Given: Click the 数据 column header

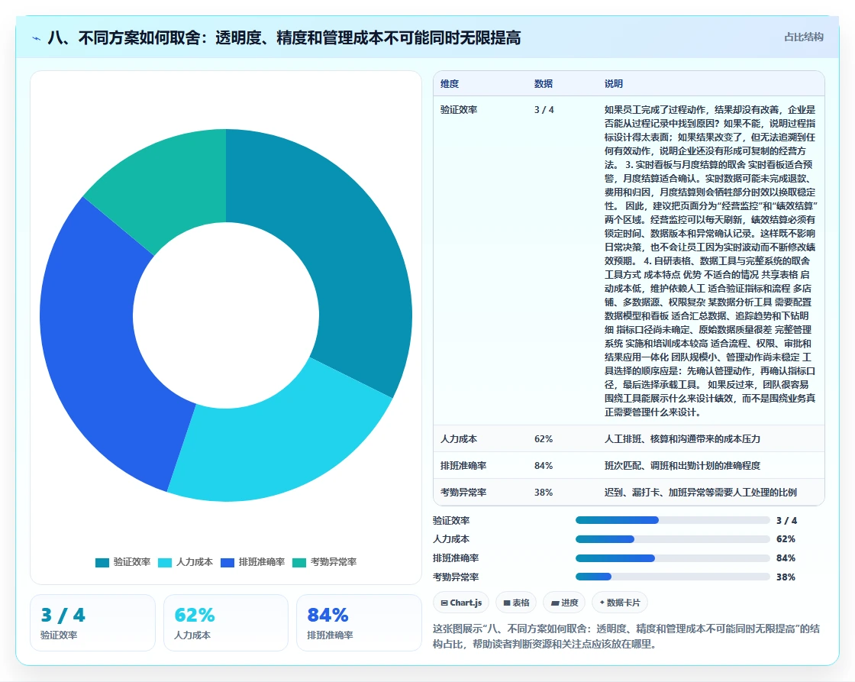Looking at the screenshot, I should 544,83.
